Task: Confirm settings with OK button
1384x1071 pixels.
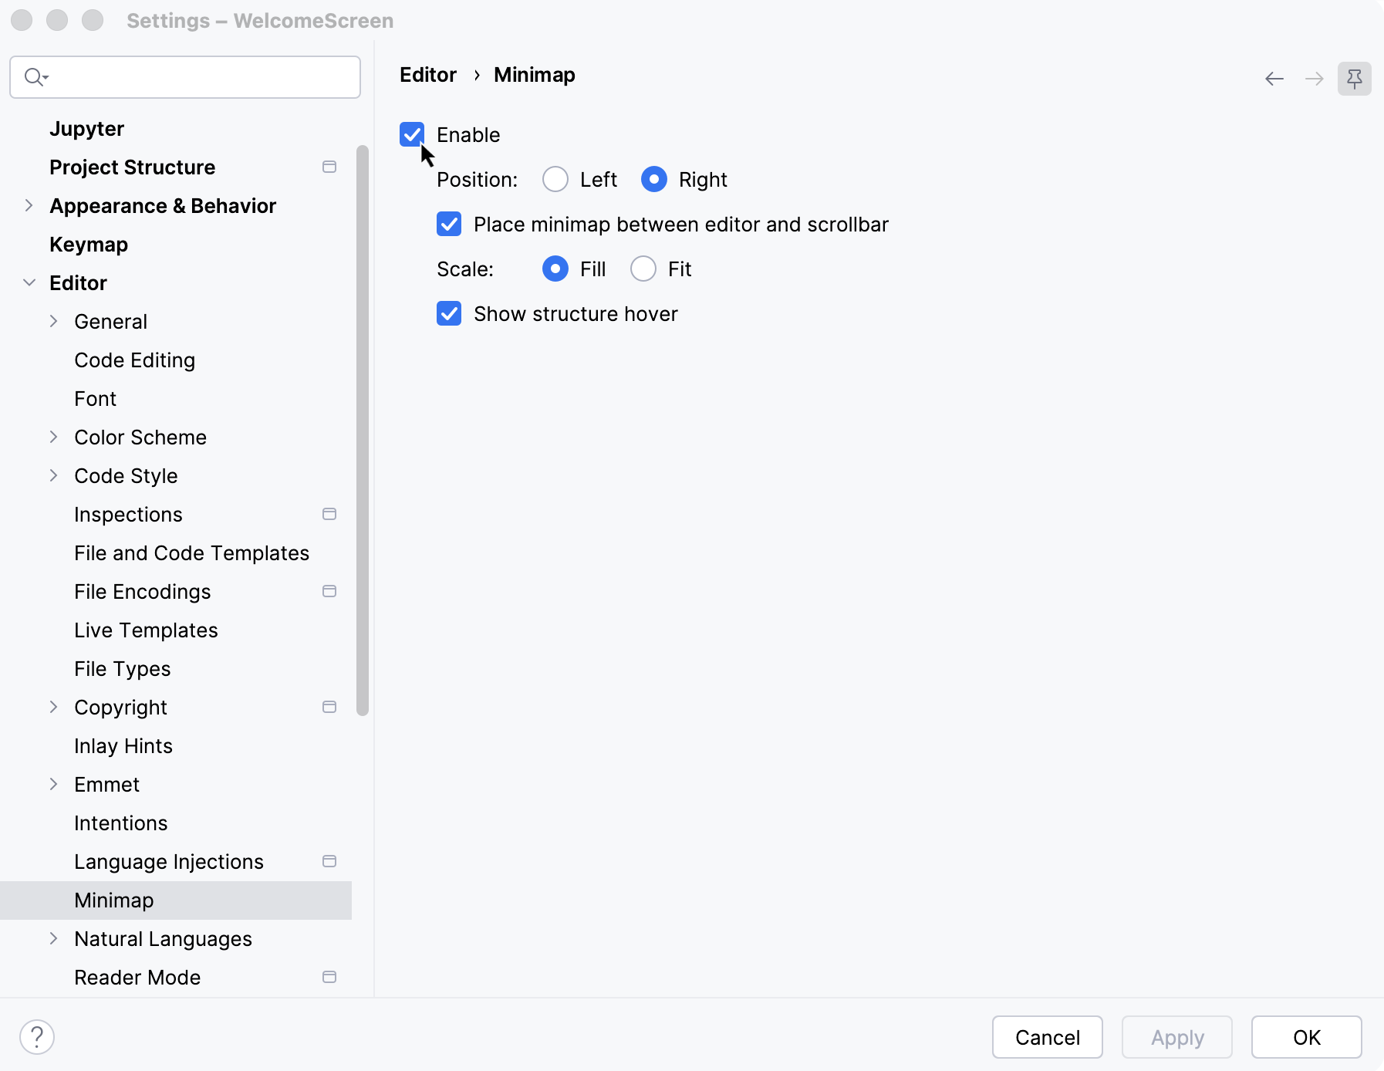Action: [x=1307, y=1037]
